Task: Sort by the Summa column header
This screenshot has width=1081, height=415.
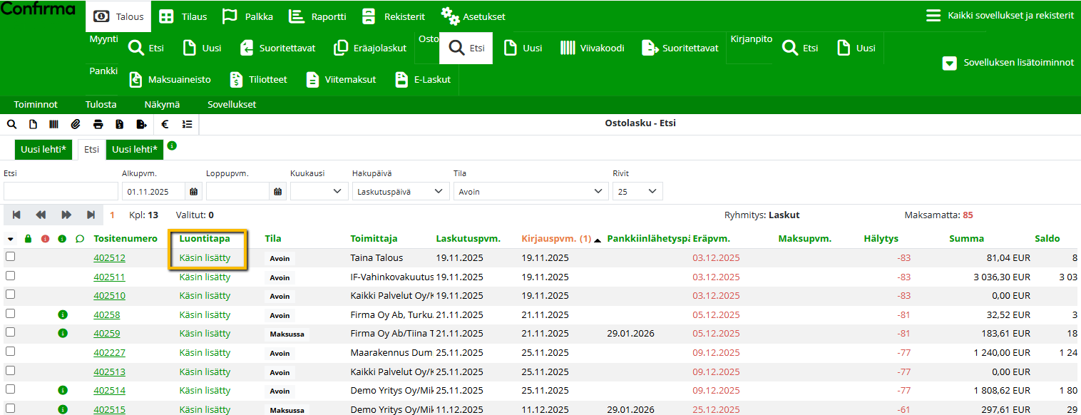Action: pos(966,239)
